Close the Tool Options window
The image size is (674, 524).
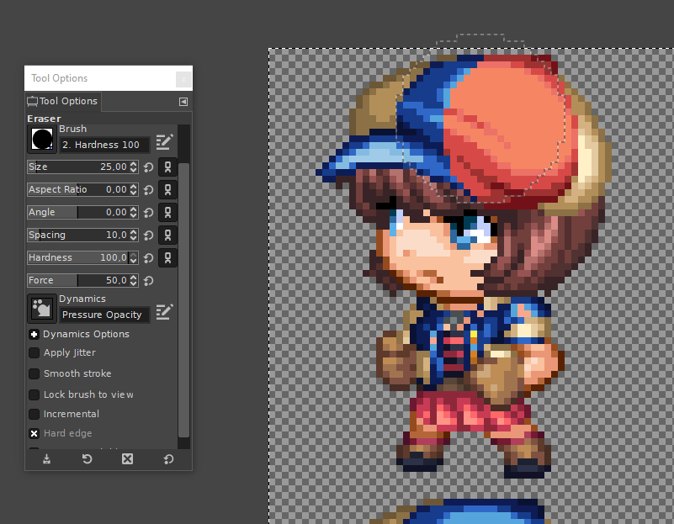183,79
